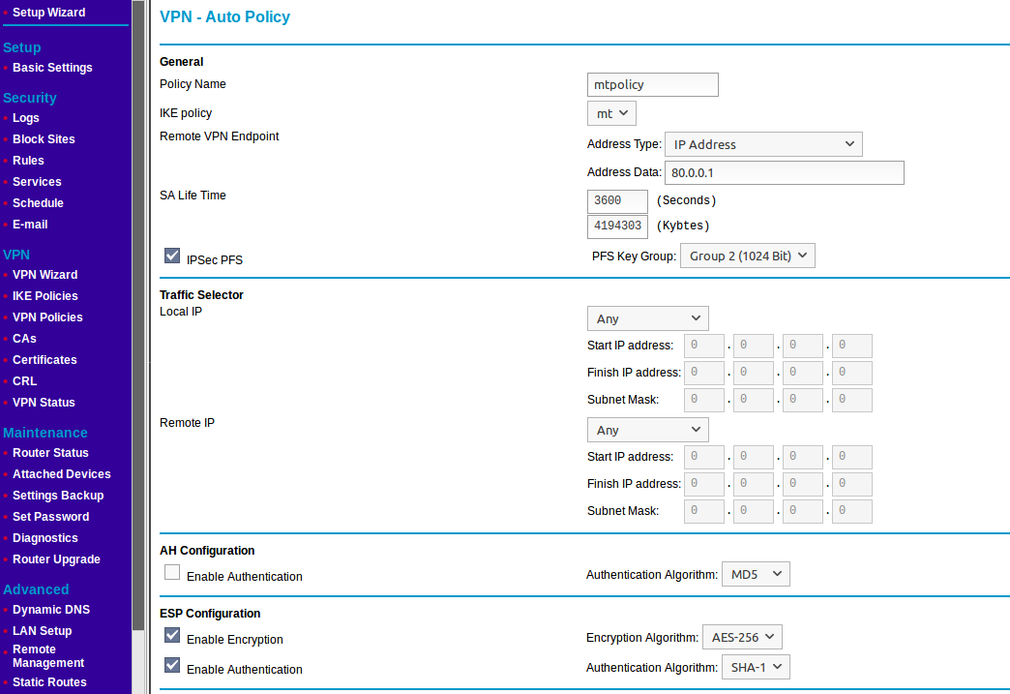Click the sidebar vertical scrollbar
This screenshot has height=694, width=1010.
click(x=138, y=290)
